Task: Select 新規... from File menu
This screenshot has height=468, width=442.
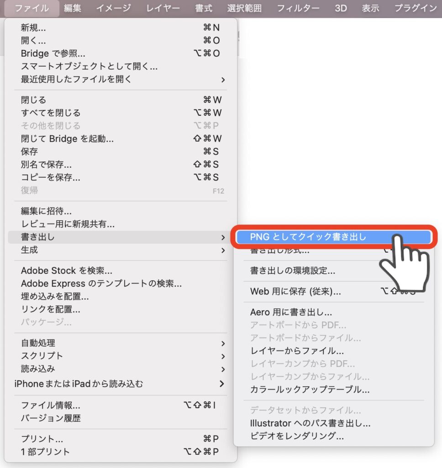Action: (33, 28)
